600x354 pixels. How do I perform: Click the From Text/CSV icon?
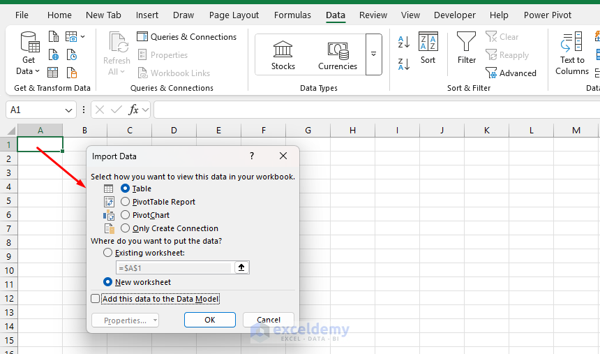(x=54, y=37)
